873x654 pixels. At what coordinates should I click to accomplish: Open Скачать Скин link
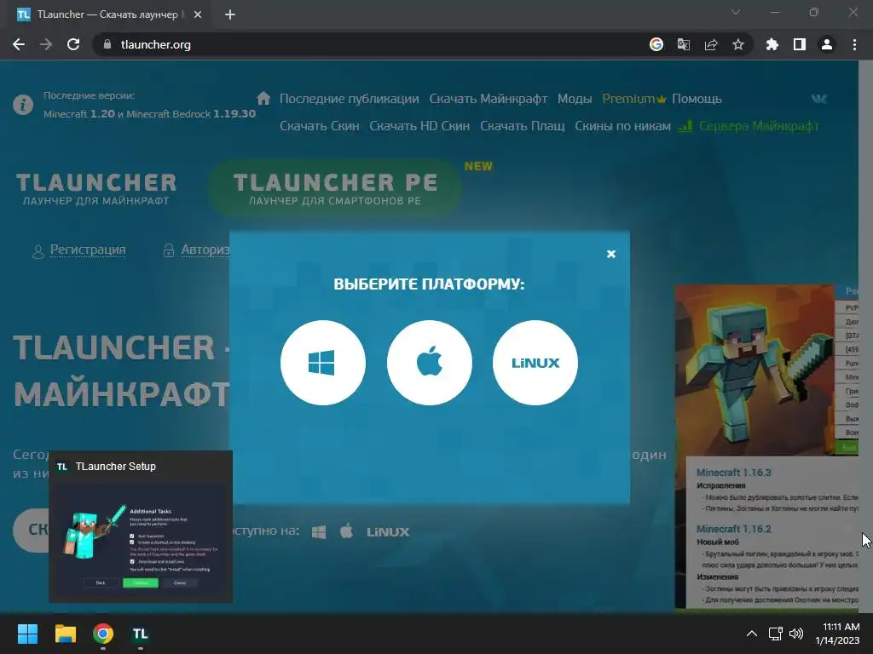[319, 126]
